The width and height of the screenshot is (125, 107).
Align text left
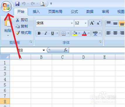pos(109,33)
